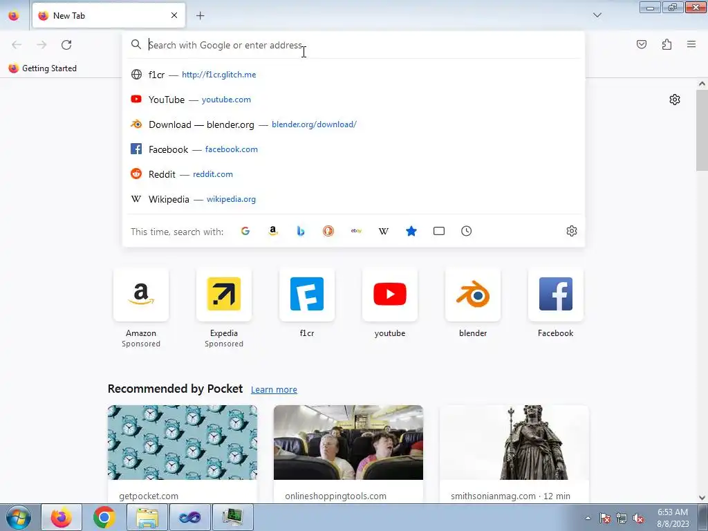Search this time with Bing icon
Screen dimensions: 708x531
pos(301,231)
